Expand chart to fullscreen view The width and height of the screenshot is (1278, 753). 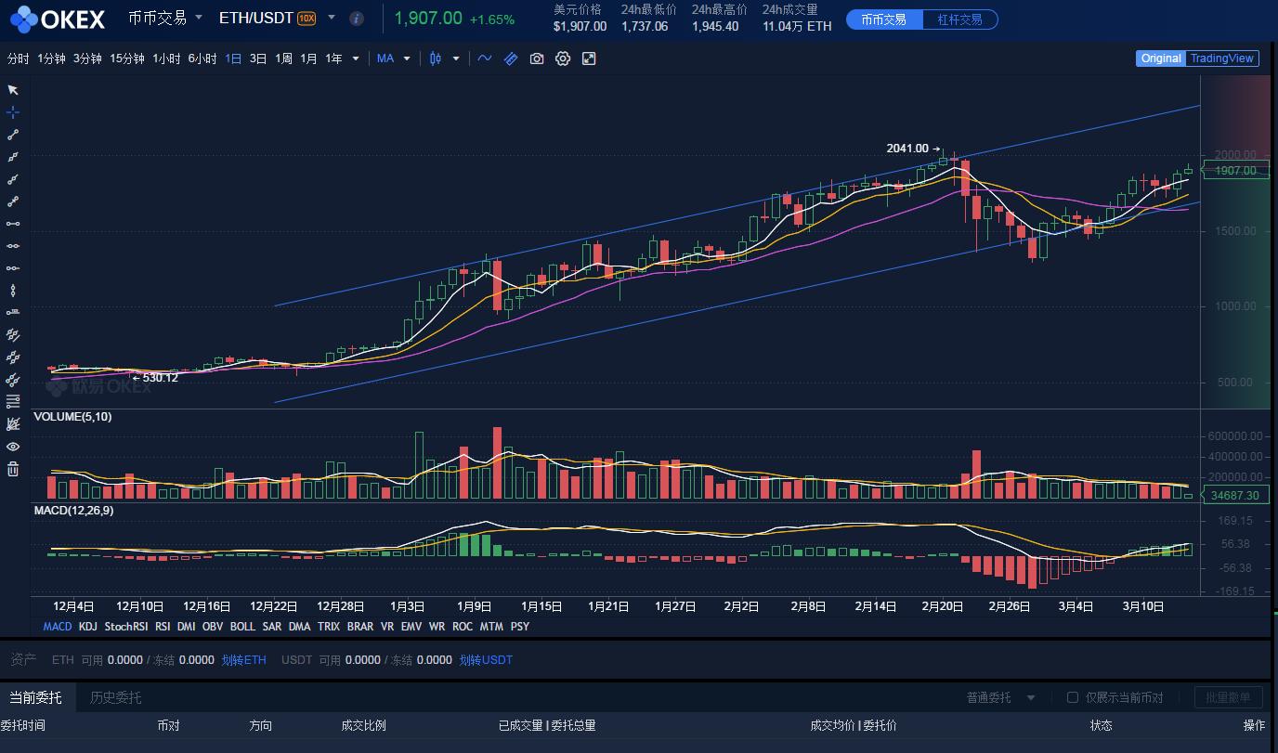tap(589, 58)
